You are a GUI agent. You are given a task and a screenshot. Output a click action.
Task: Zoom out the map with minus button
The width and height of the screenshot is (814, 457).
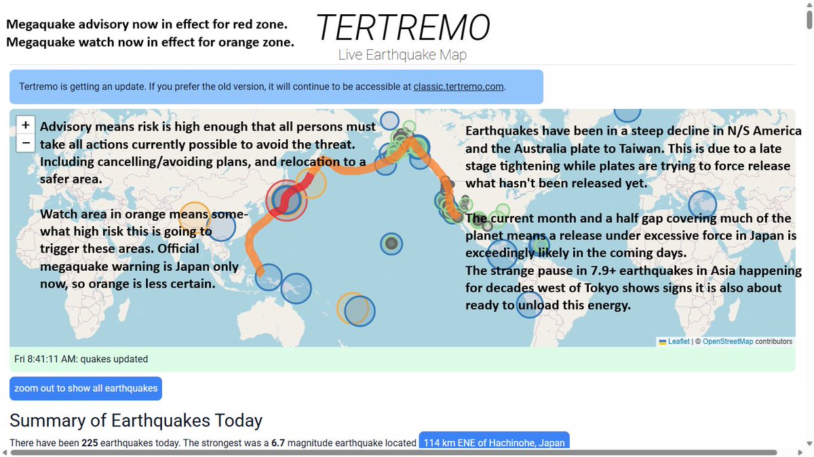pos(25,143)
